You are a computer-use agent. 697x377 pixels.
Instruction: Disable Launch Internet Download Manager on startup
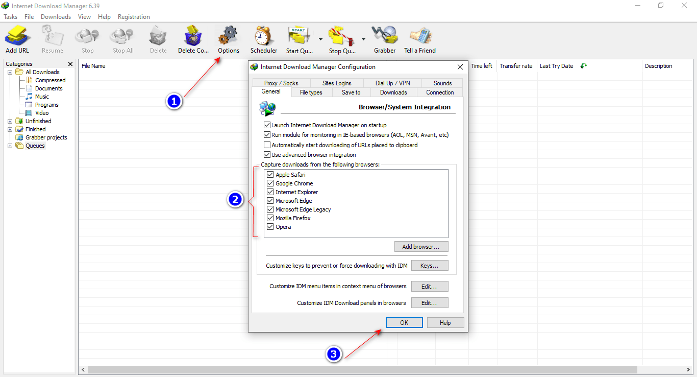267,125
